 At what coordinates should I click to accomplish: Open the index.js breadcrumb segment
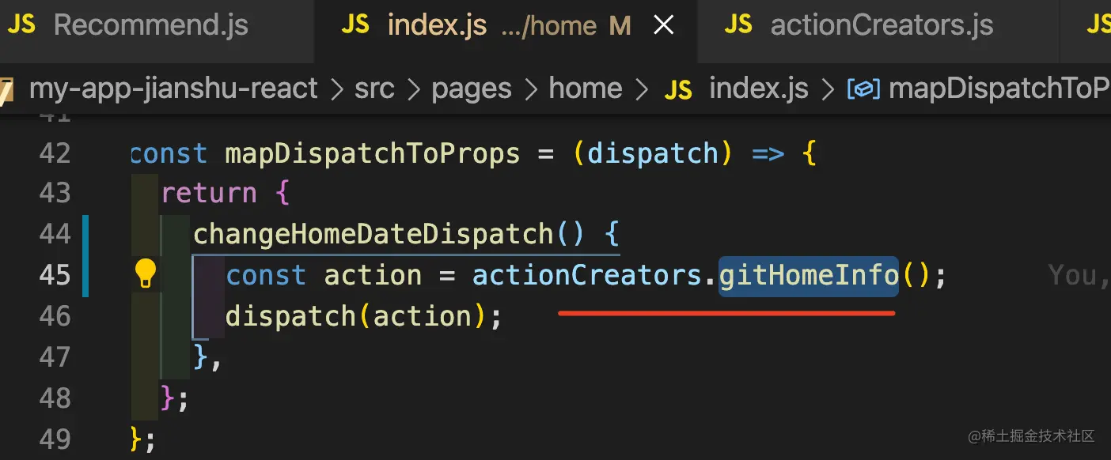click(x=759, y=88)
